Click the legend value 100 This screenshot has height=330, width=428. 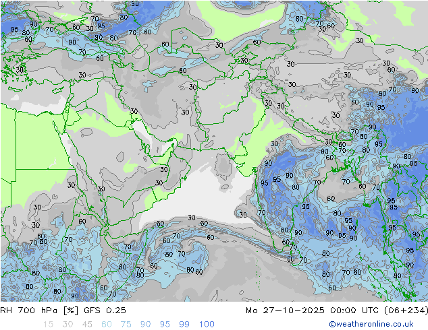point(207,324)
